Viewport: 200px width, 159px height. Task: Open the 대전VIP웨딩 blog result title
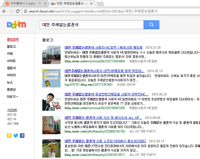click(104, 71)
